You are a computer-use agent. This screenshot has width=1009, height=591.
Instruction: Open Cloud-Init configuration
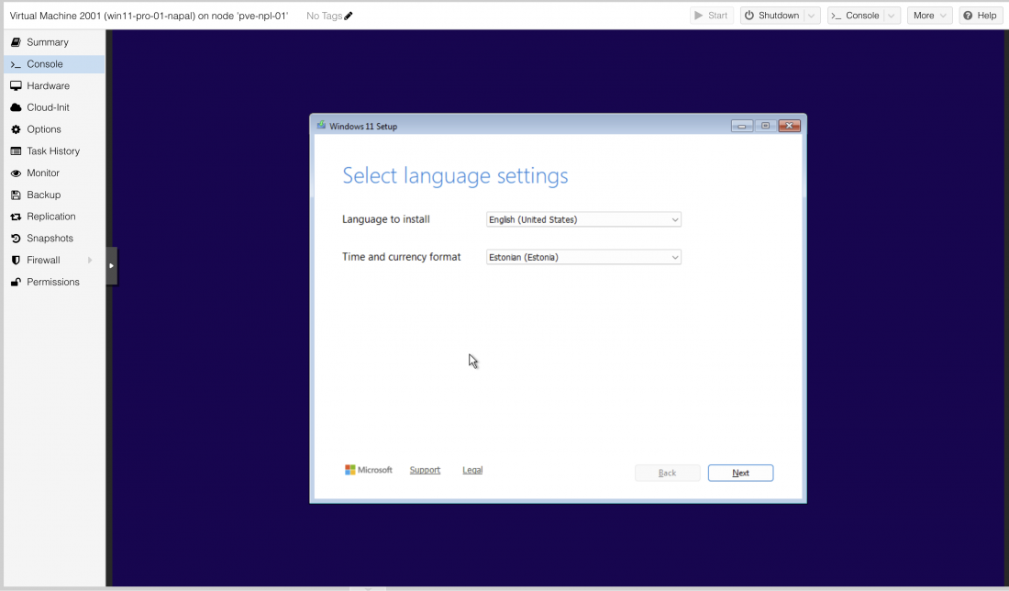[54, 107]
